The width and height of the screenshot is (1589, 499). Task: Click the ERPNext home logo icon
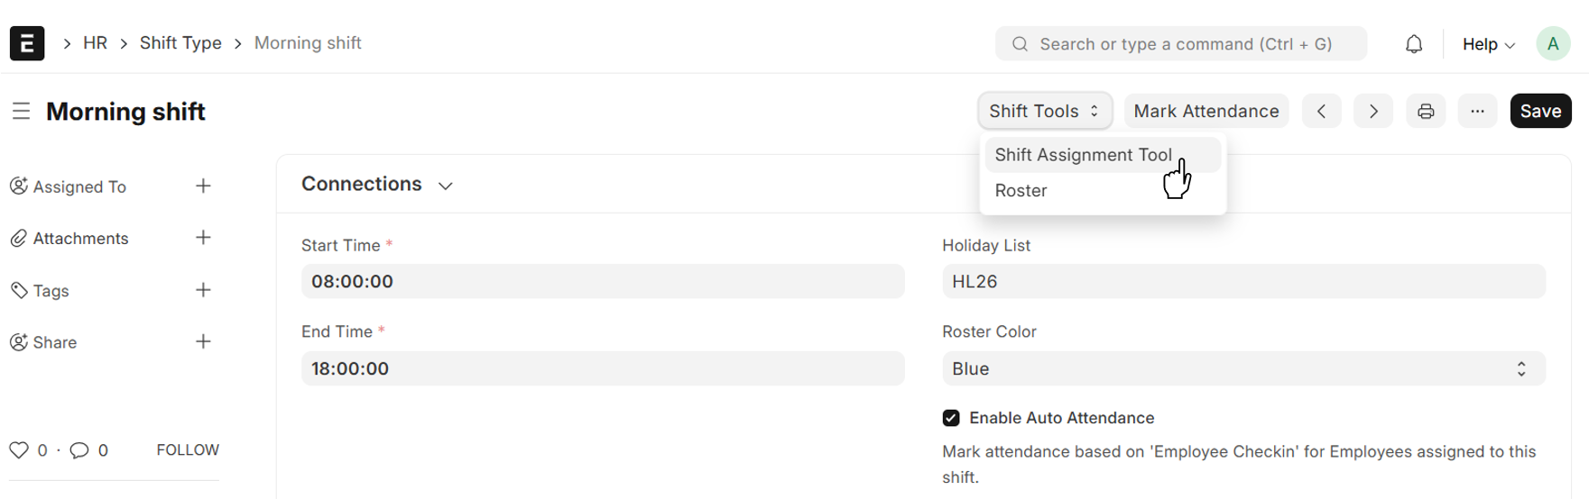coord(27,43)
